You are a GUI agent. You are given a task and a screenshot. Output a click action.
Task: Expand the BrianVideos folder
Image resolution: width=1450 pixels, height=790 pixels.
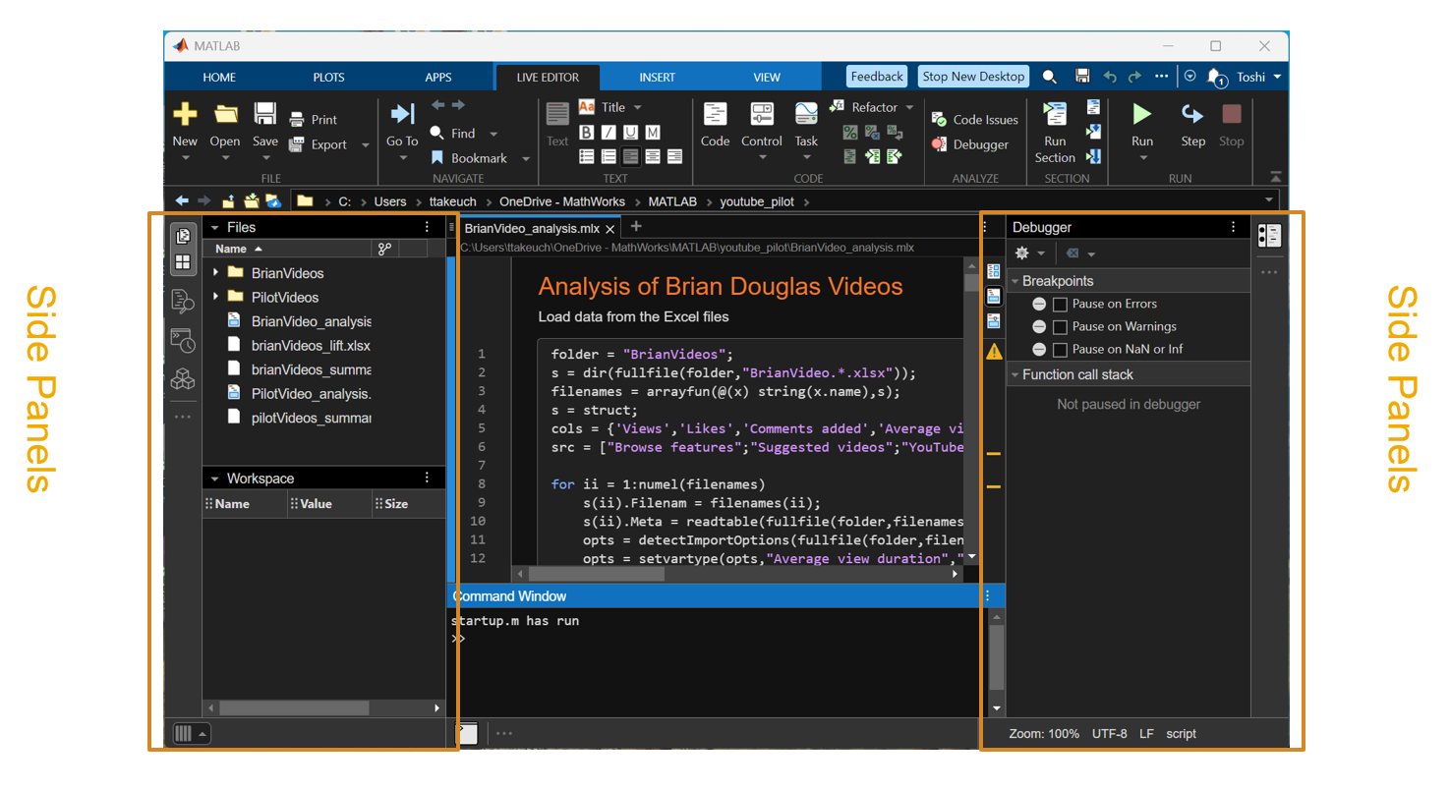(x=215, y=273)
